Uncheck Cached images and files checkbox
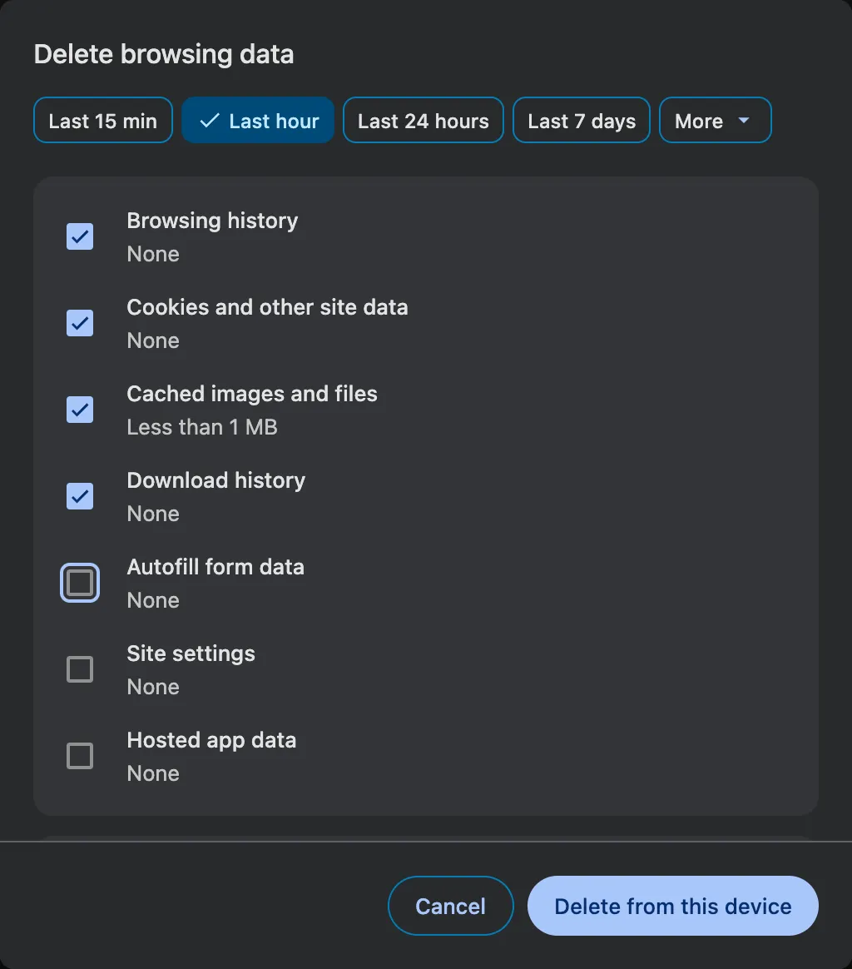Viewport: 852px width, 969px height. tap(80, 410)
